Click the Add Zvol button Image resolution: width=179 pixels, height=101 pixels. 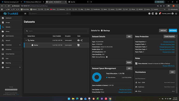163,30
